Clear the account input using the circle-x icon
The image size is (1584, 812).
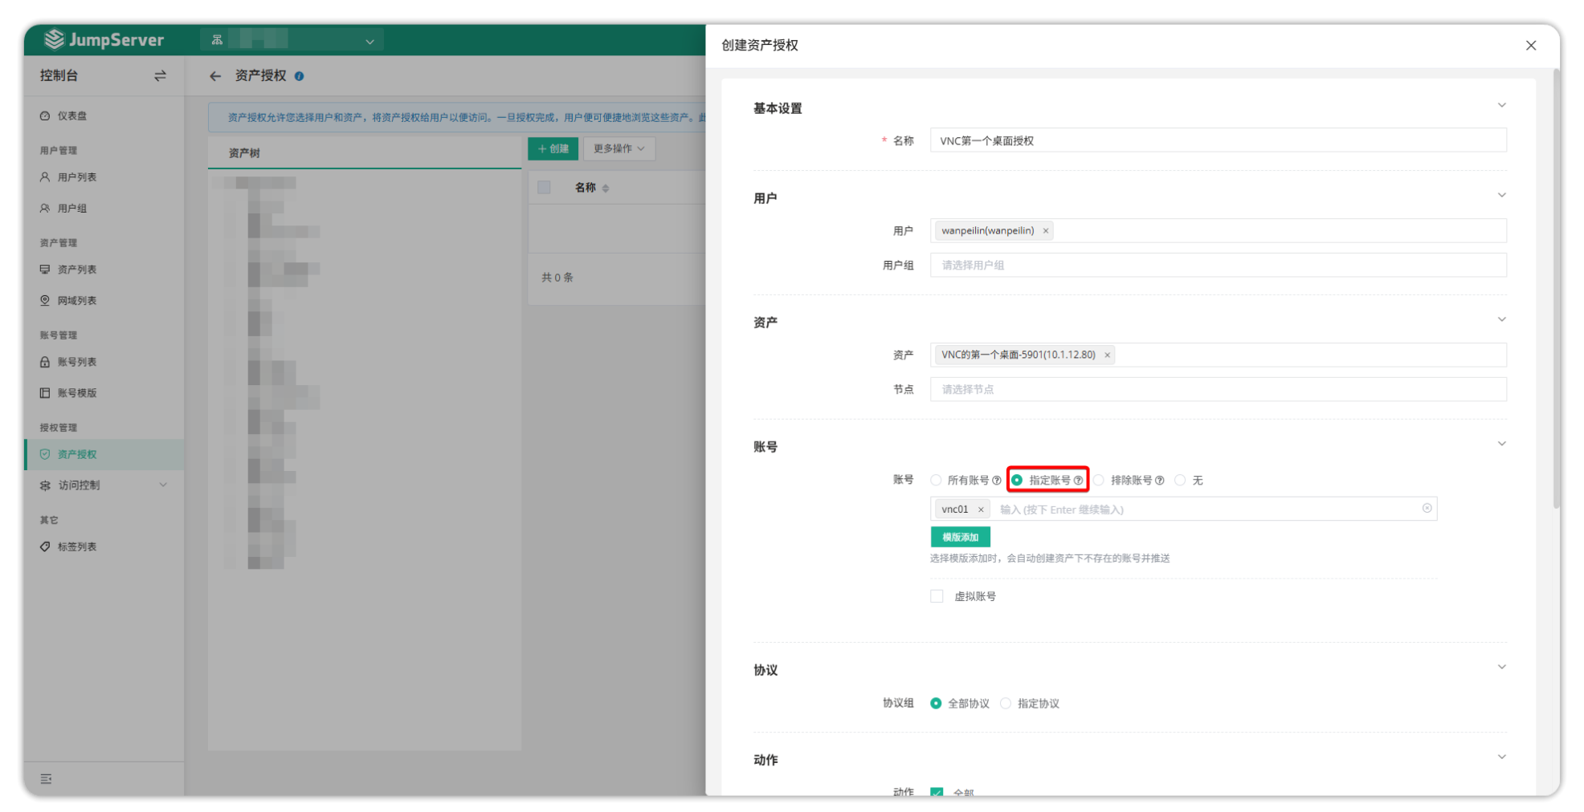(1427, 509)
